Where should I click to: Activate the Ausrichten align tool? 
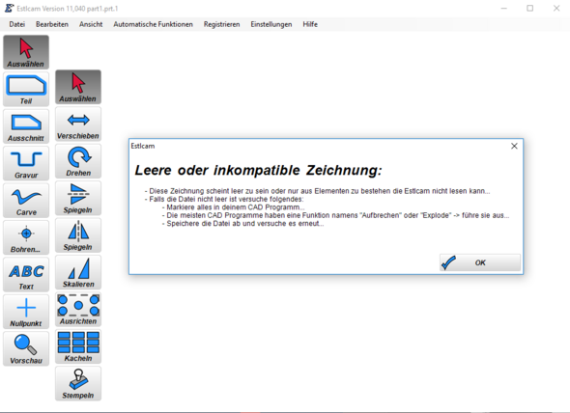coord(78,310)
